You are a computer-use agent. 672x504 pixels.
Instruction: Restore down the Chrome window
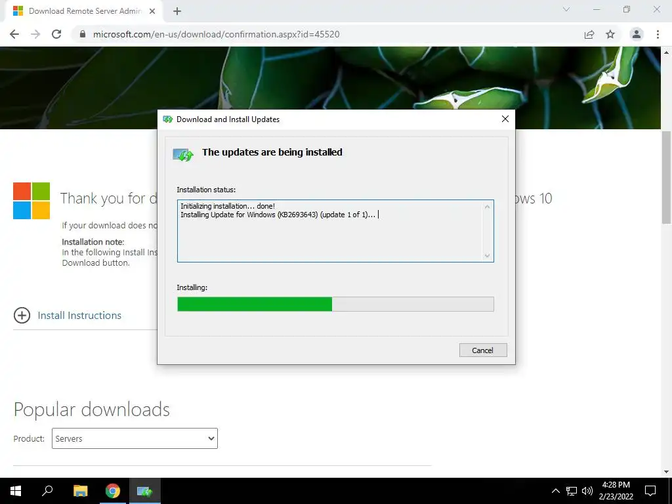pos(627,9)
